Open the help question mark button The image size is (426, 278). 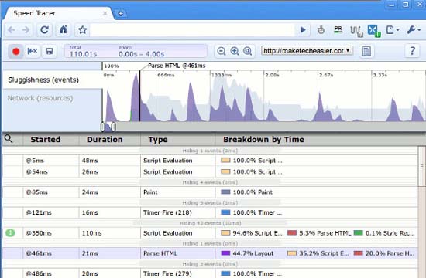(412, 51)
